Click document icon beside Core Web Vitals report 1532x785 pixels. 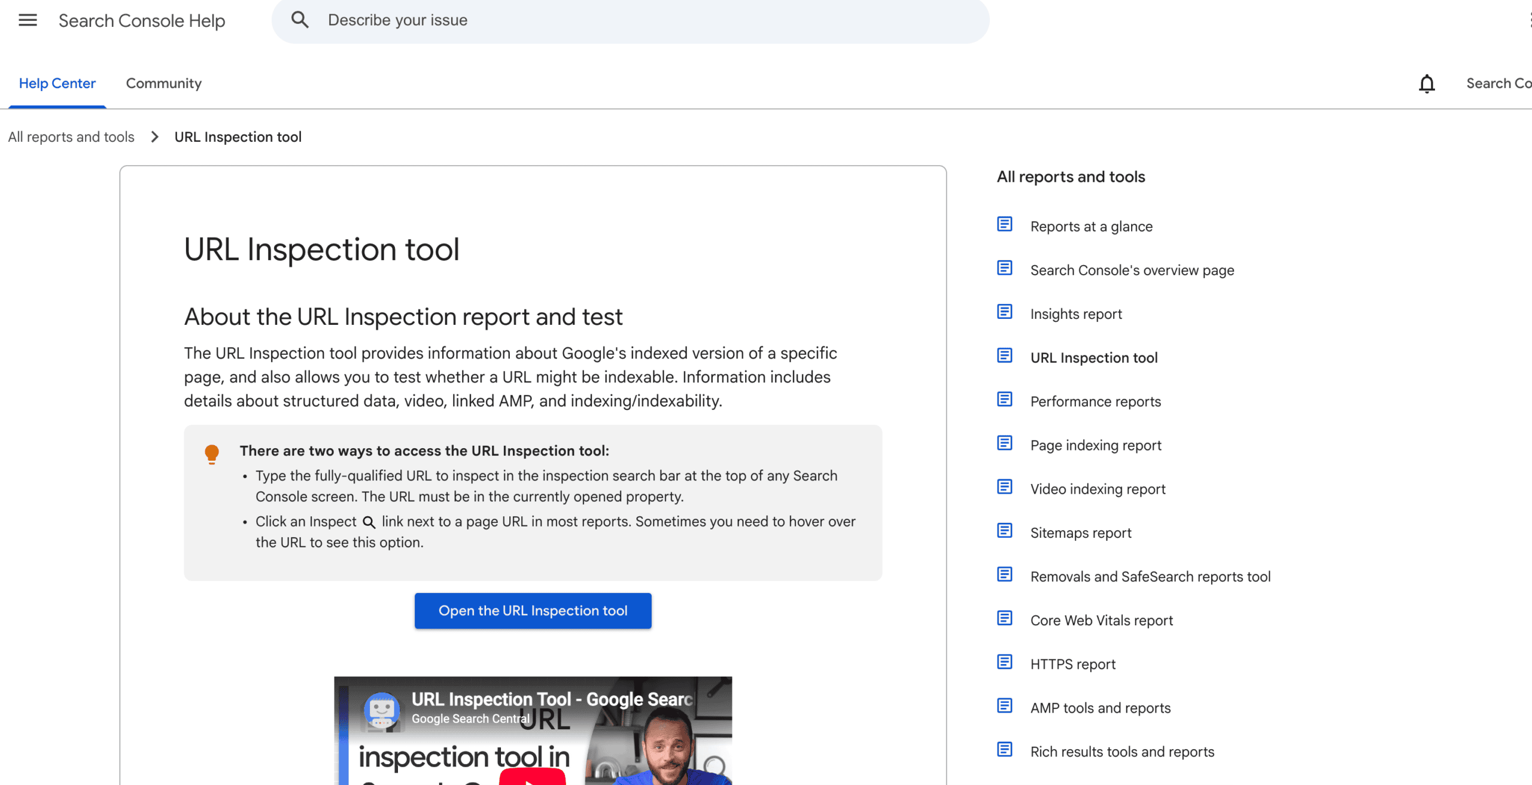point(1005,618)
